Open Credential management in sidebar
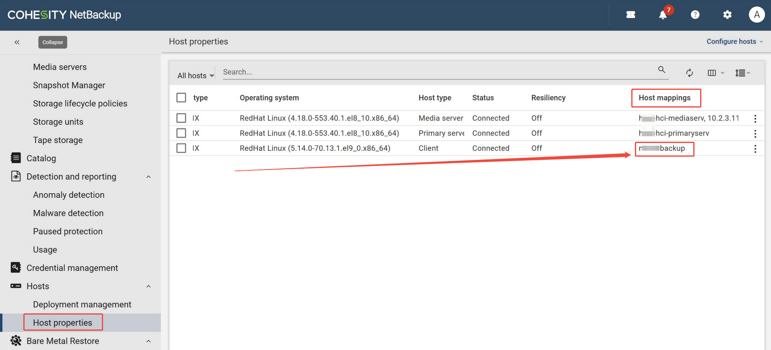The width and height of the screenshot is (771, 350). (72, 268)
